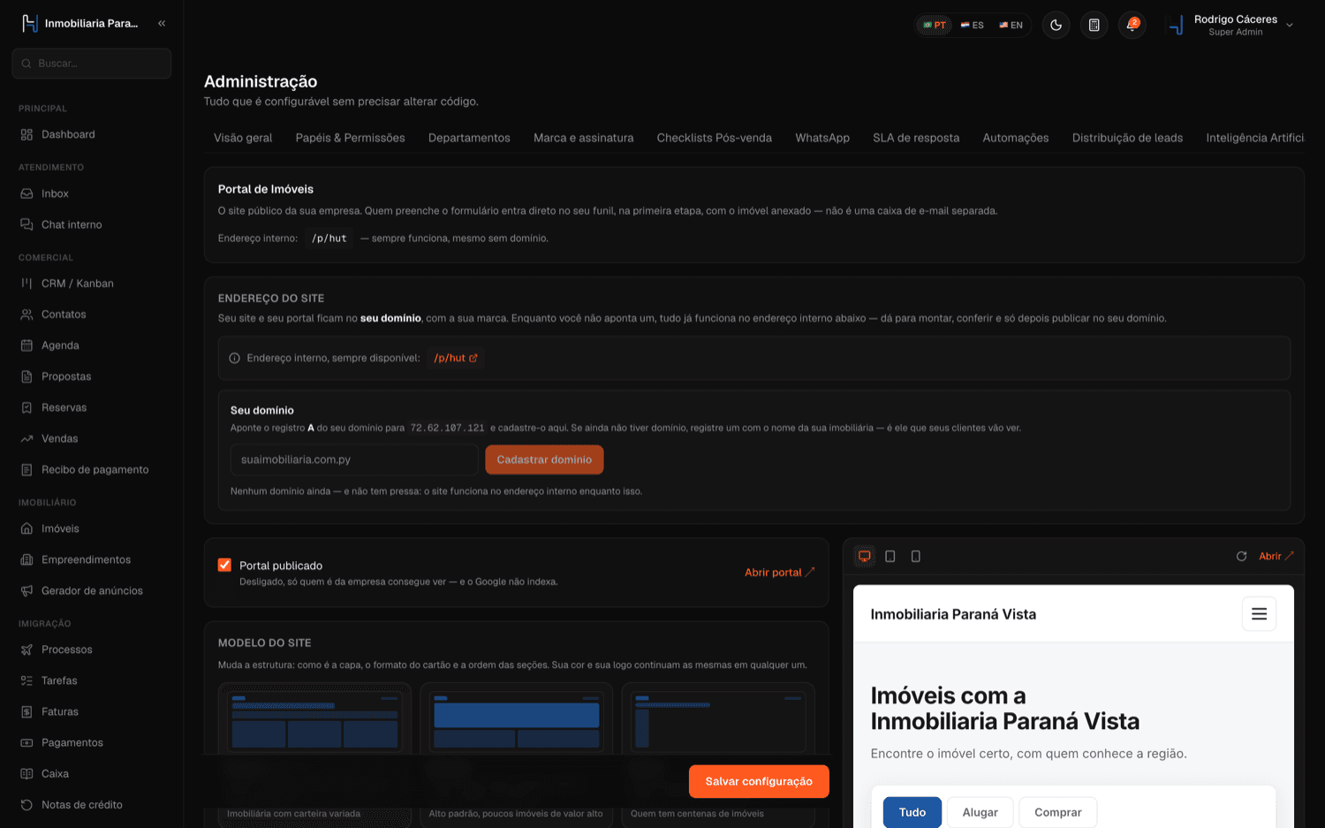The width and height of the screenshot is (1325, 828).
Task: Click Salvar configuração button
Action: [x=759, y=781]
